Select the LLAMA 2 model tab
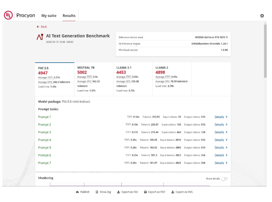The height and width of the screenshot is (202, 272). click(x=172, y=79)
